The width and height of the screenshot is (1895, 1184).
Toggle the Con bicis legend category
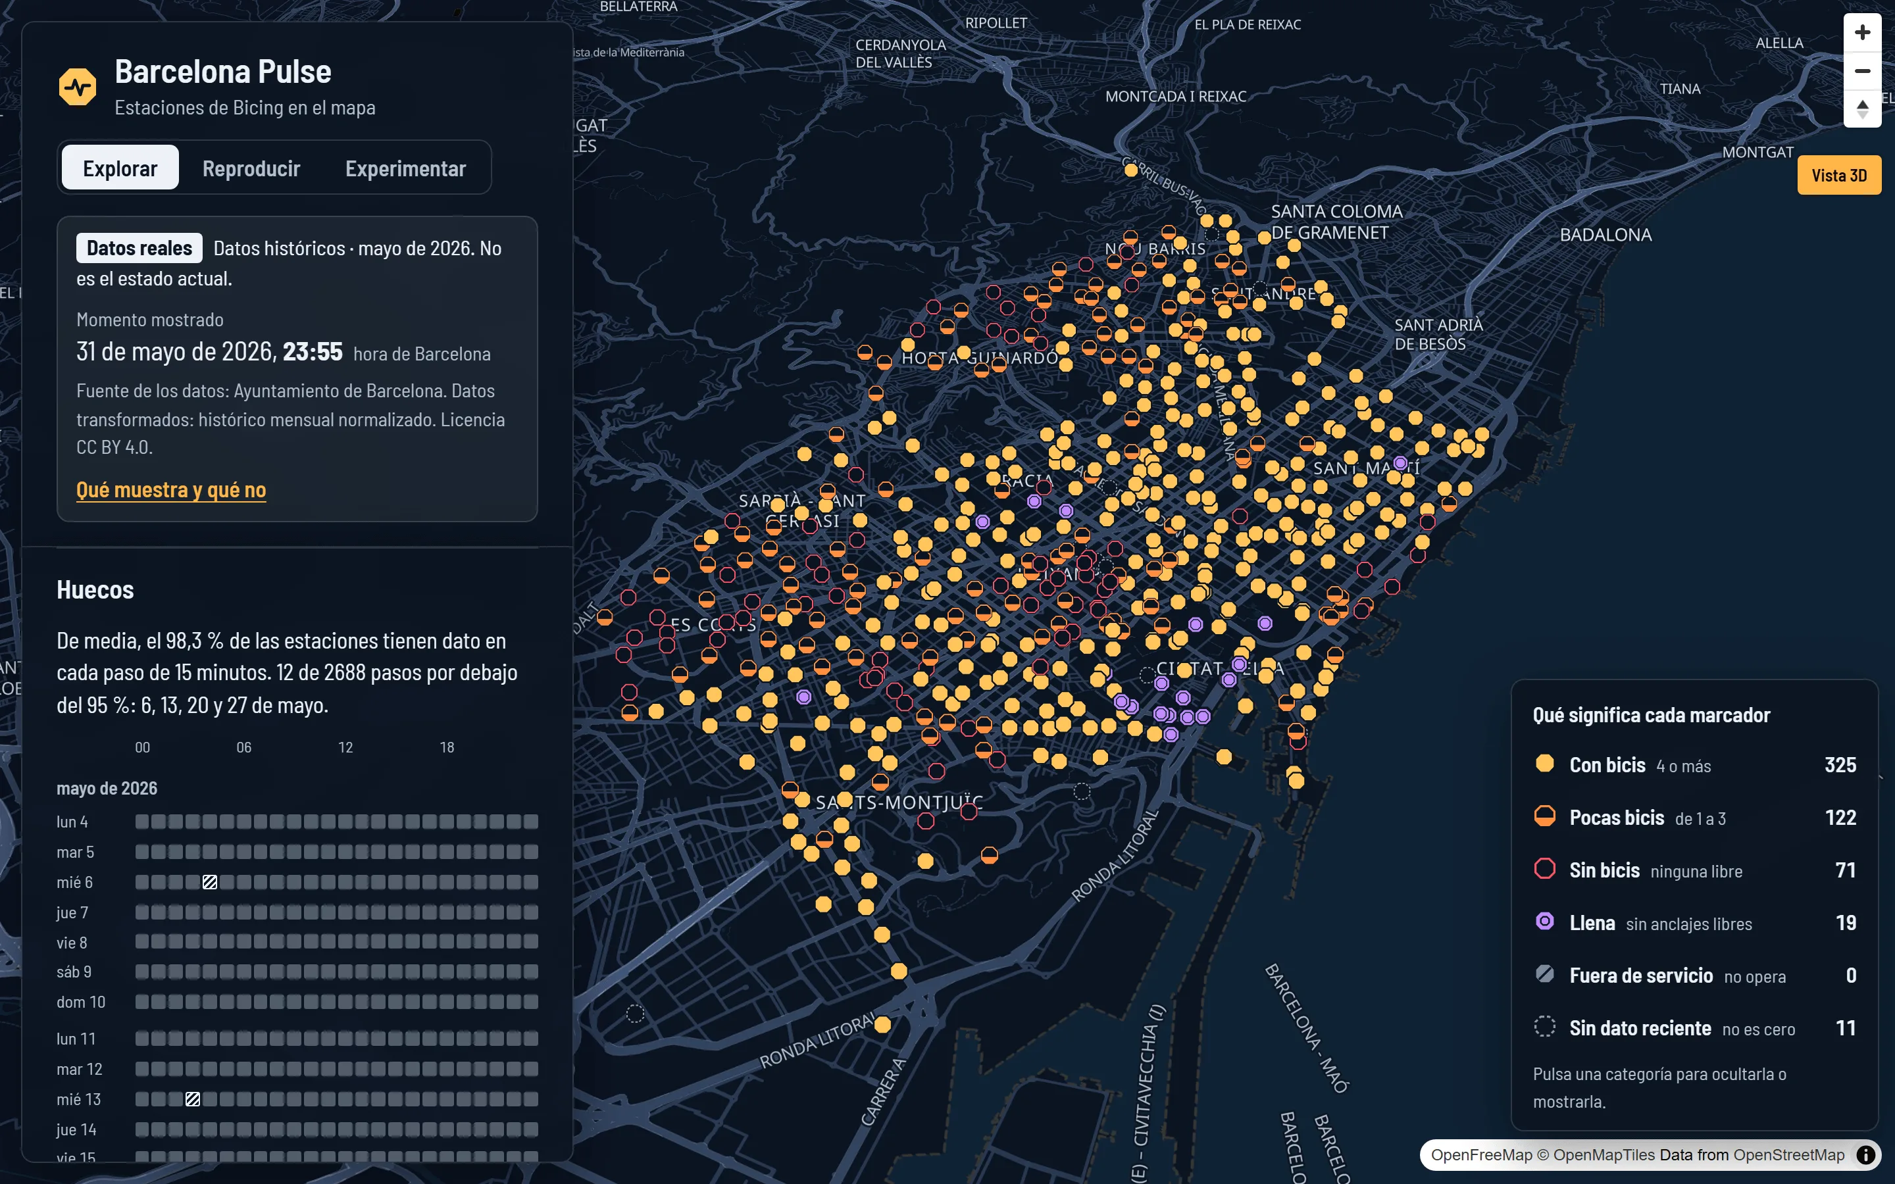point(1694,765)
